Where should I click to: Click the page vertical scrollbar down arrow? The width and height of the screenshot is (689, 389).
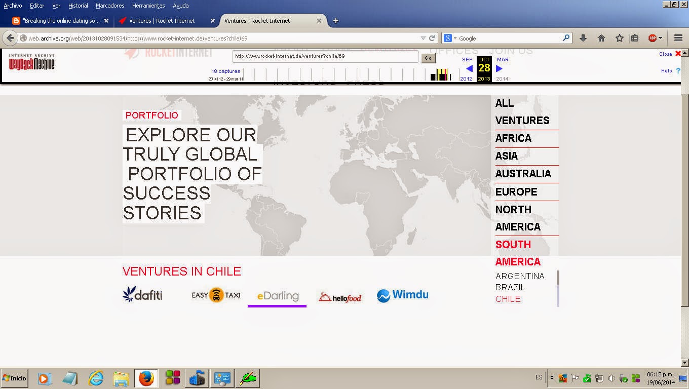coord(685,362)
